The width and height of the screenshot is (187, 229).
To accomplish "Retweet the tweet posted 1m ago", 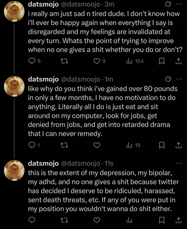I will (x=64, y=145).
